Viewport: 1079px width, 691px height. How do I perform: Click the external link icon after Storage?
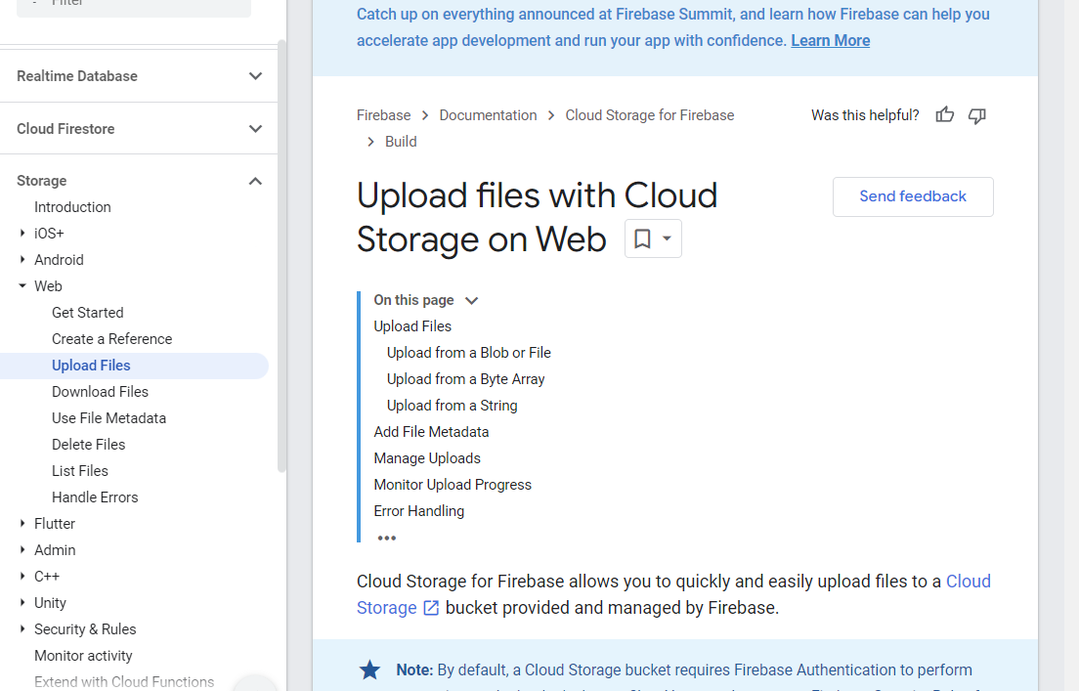(x=431, y=608)
